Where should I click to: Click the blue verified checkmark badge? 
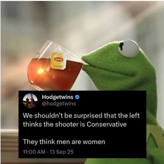(x=77, y=97)
